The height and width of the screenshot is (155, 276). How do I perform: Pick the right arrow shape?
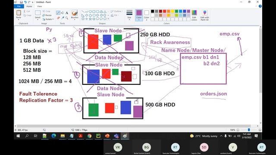pos(97,15)
